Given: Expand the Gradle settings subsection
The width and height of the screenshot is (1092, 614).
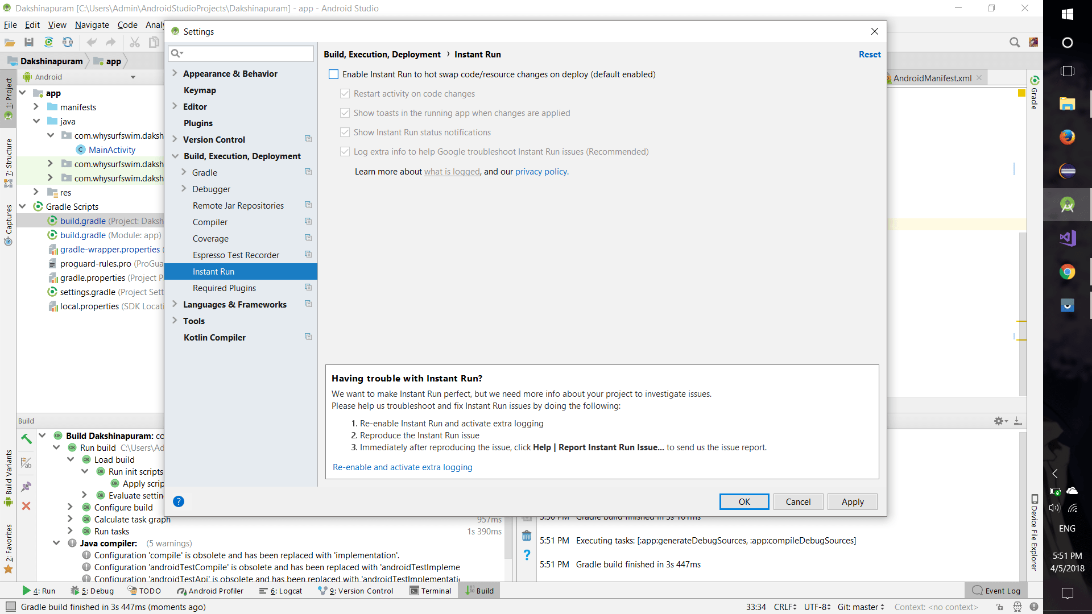Looking at the screenshot, I should pyautogui.click(x=184, y=172).
